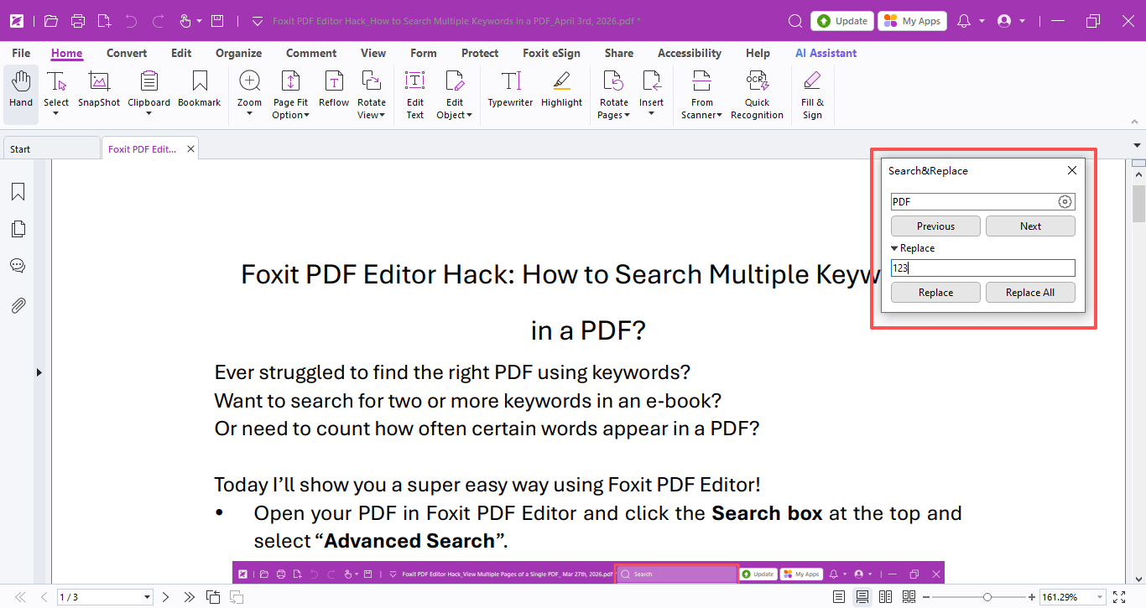
Task: Jump to the last page
Action: (189, 597)
